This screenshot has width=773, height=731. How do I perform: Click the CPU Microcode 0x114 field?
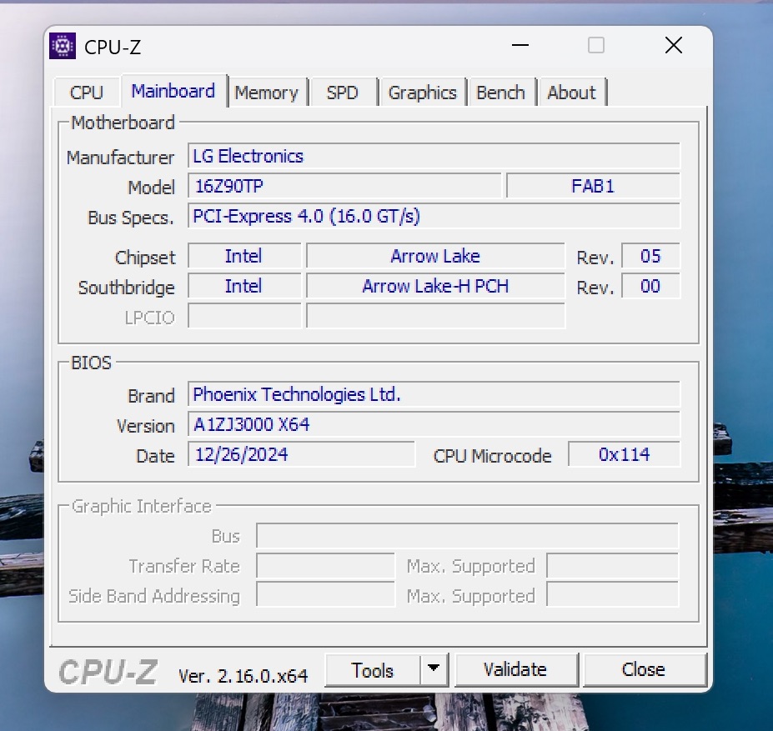pos(624,454)
